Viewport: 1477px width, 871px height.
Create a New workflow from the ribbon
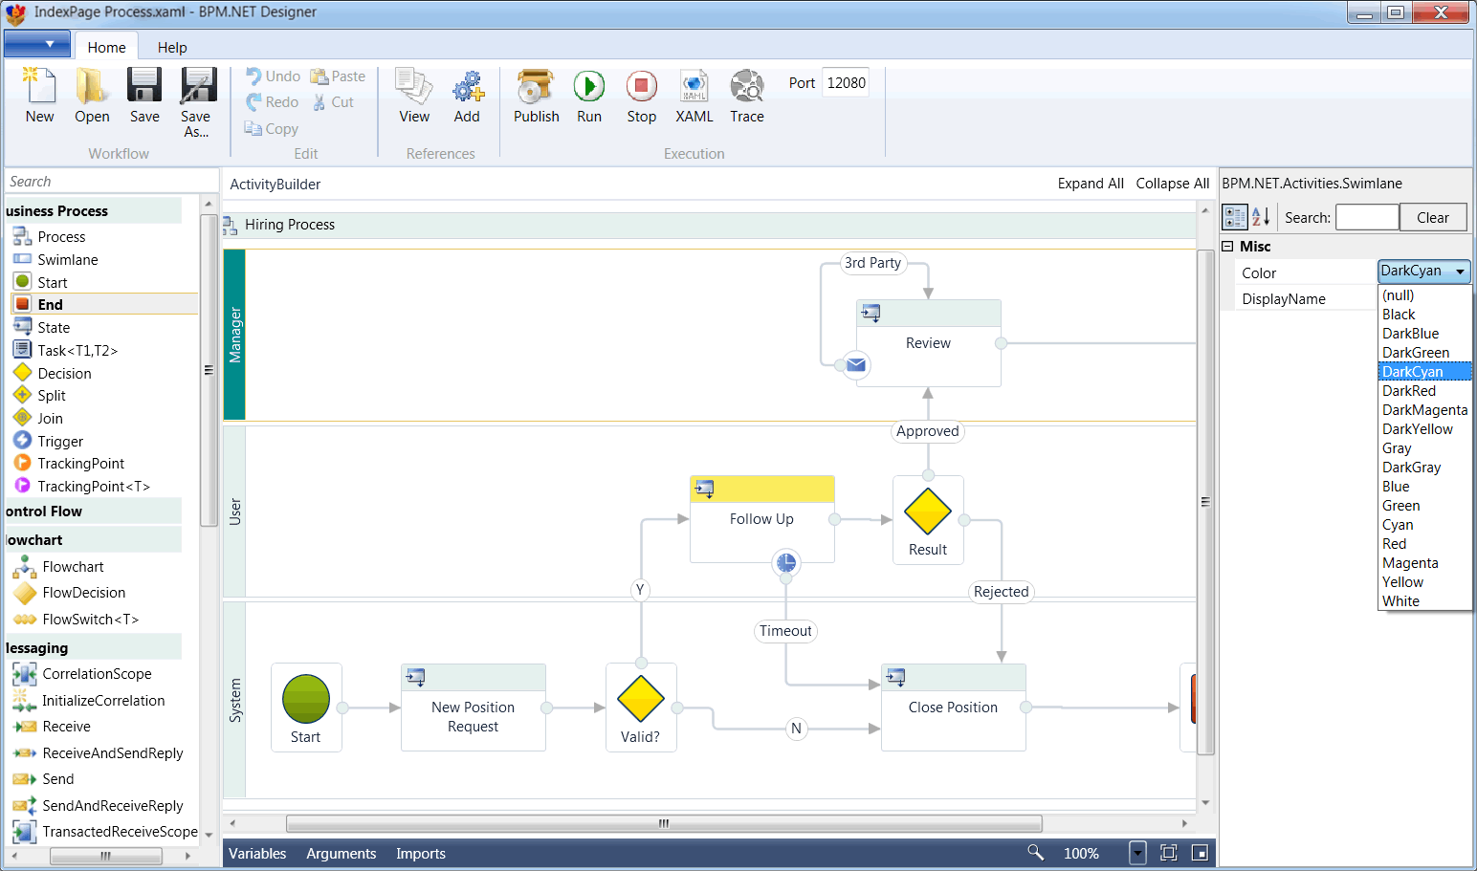(x=39, y=97)
